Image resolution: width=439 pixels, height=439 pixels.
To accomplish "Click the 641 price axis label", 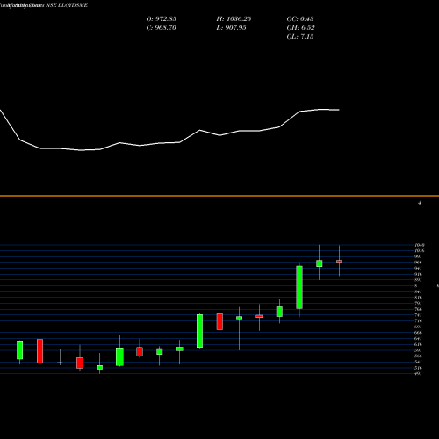I will (418, 339).
